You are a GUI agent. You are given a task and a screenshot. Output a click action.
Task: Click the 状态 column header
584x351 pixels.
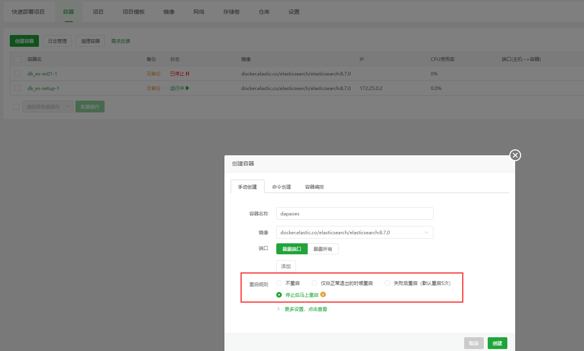coord(175,59)
